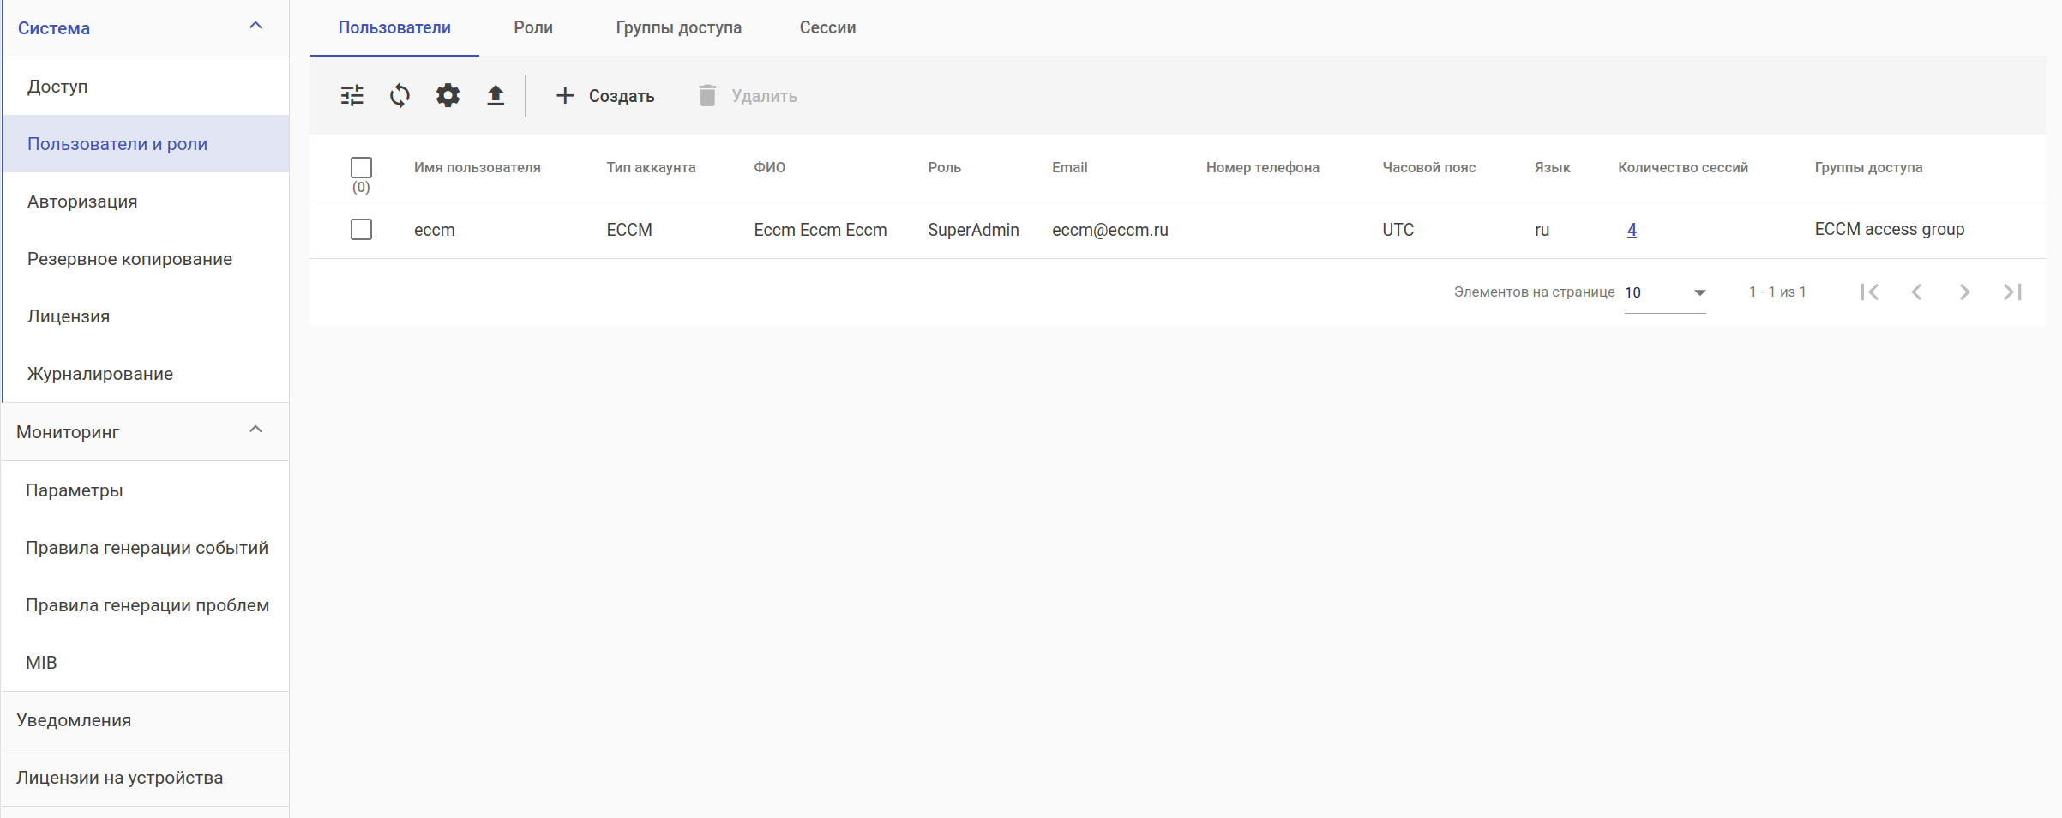Viewport: 2062px width, 818px height.
Task: Open the items per page dropdown
Action: click(1664, 292)
